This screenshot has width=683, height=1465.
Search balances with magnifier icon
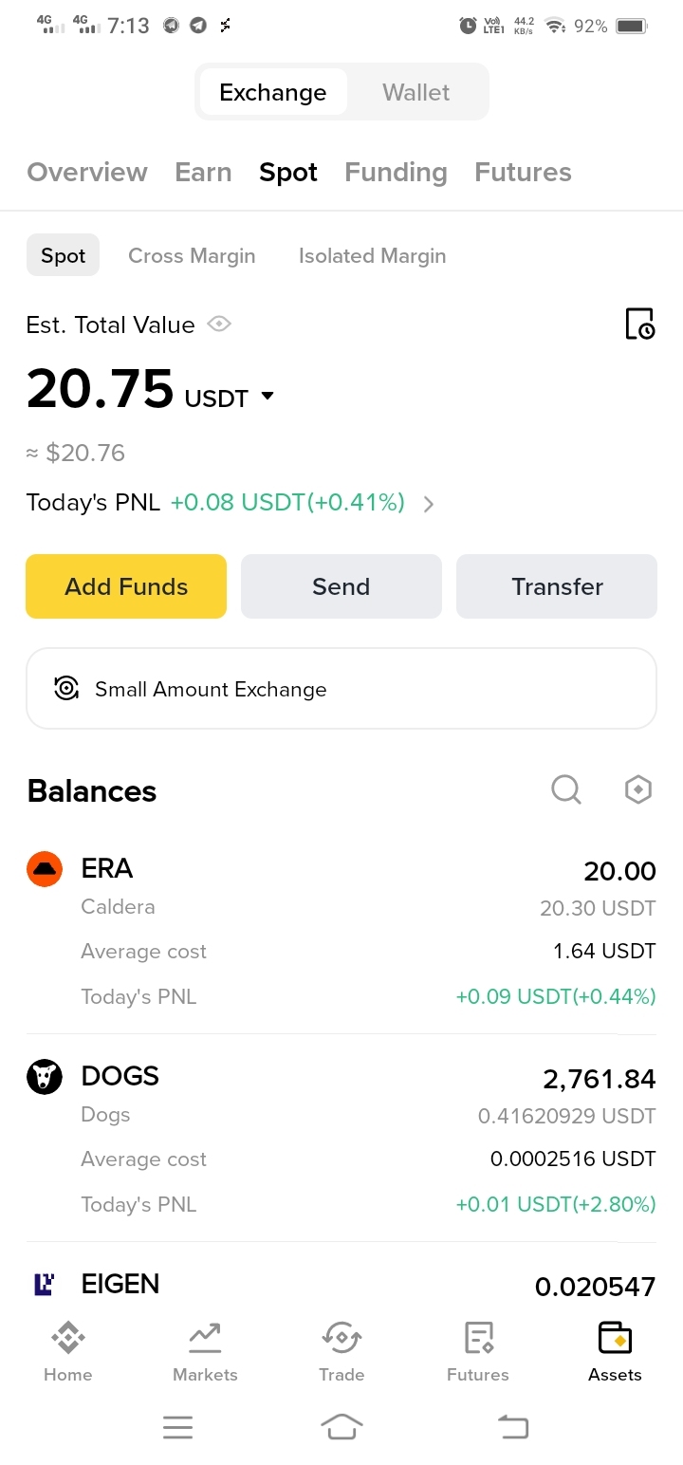pyautogui.click(x=566, y=789)
